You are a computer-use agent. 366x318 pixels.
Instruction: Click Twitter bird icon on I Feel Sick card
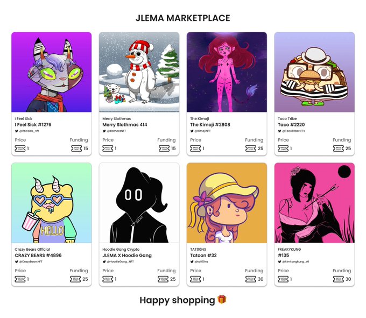(x=16, y=131)
